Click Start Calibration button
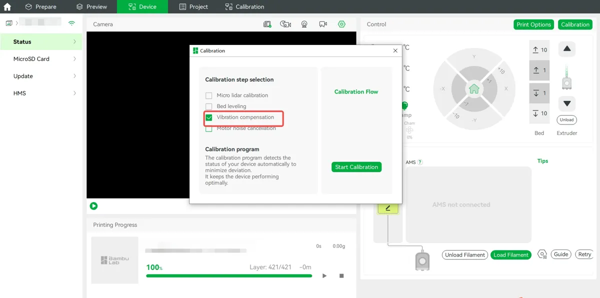The image size is (600, 298). click(x=356, y=167)
